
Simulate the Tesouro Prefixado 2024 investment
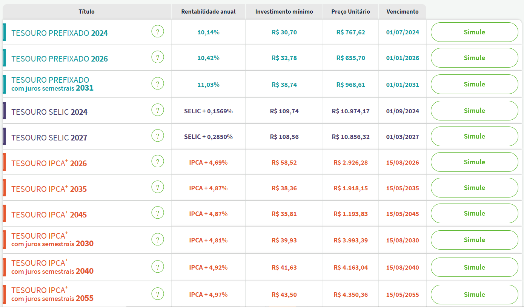[x=474, y=32]
